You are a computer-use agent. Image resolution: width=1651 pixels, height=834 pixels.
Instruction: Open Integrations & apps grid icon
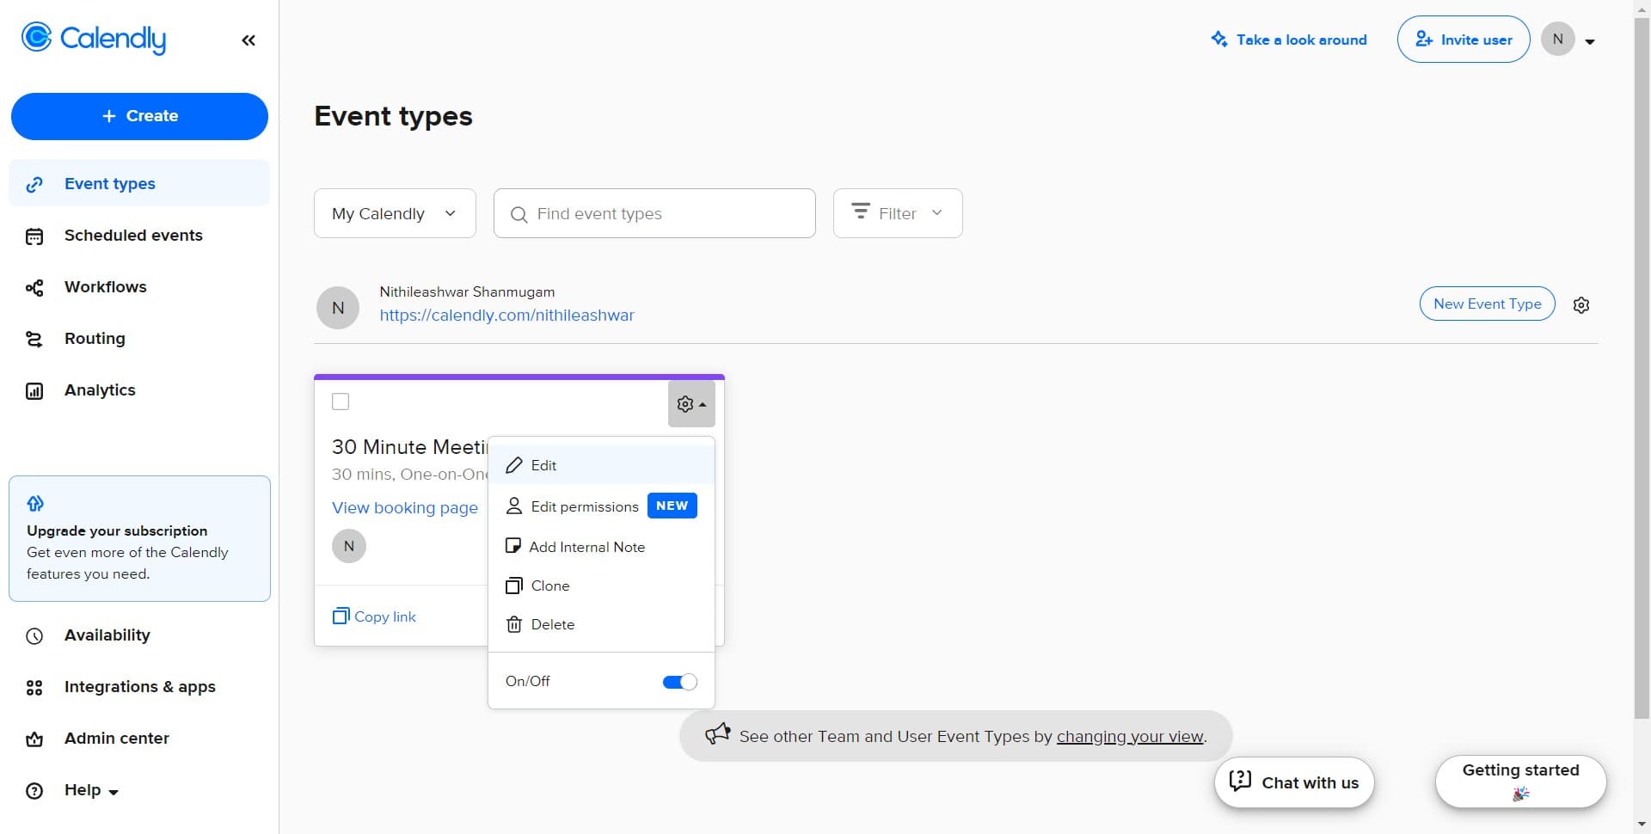tap(34, 688)
